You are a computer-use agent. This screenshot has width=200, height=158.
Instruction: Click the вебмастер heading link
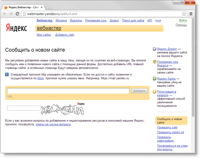(49, 28)
